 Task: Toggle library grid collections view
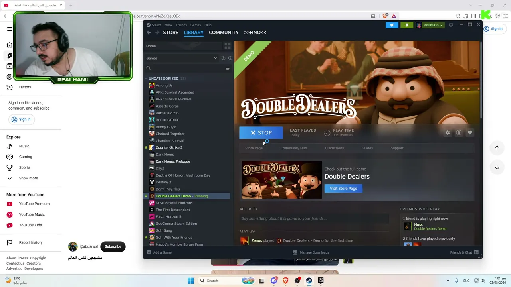coord(227,46)
